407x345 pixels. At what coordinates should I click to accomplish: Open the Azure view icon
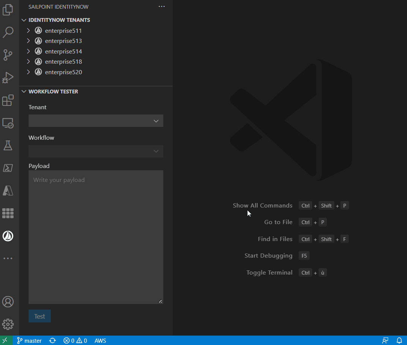coord(8,191)
